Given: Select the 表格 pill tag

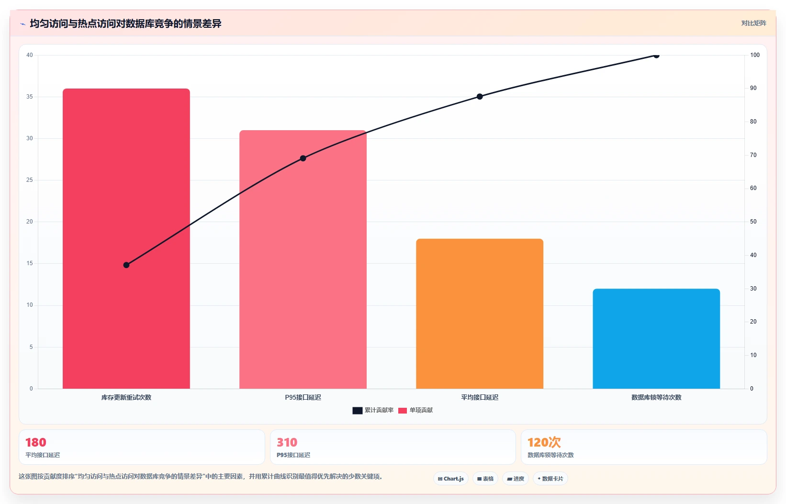Looking at the screenshot, I should tap(485, 479).
